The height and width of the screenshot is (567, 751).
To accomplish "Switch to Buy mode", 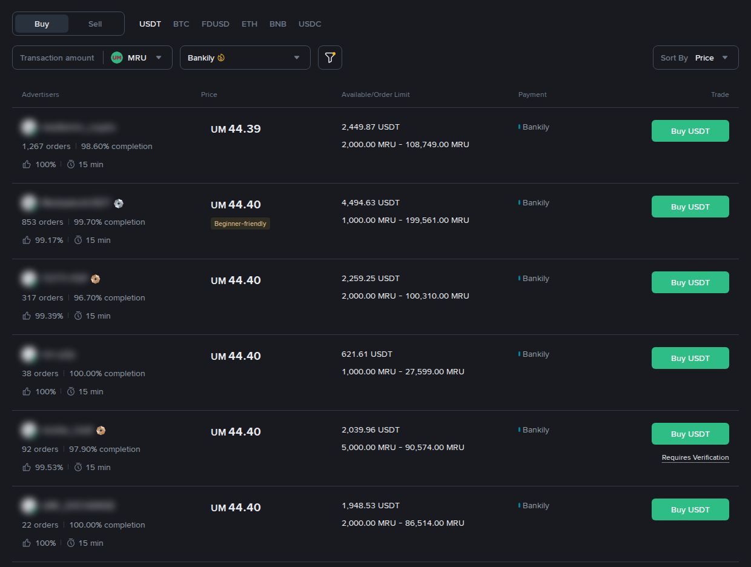I will [42, 24].
